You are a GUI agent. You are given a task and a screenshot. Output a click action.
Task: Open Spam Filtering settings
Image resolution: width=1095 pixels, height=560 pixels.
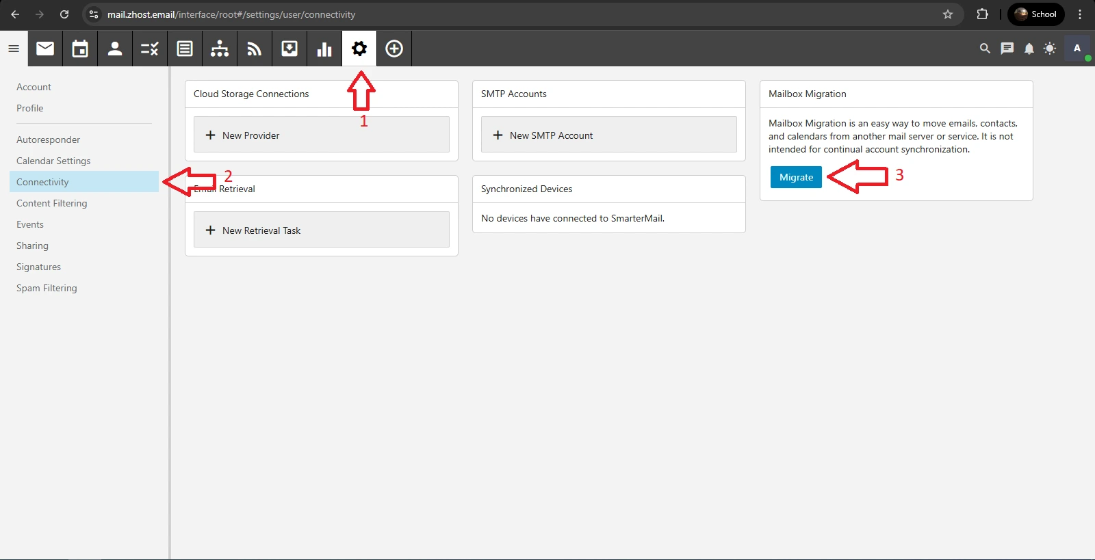47,288
